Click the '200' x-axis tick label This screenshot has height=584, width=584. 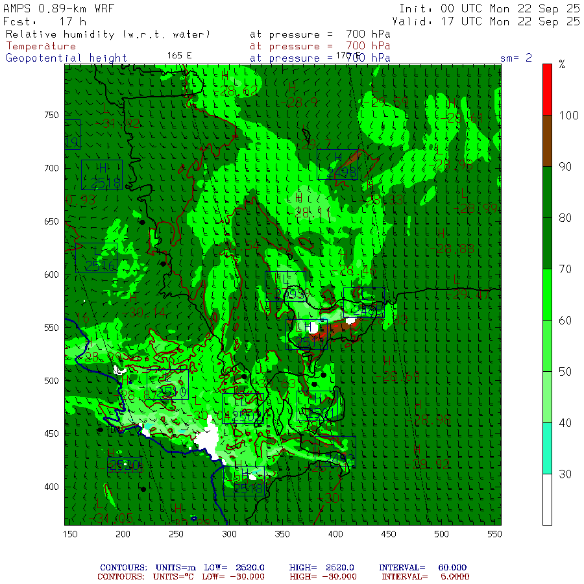123,534
